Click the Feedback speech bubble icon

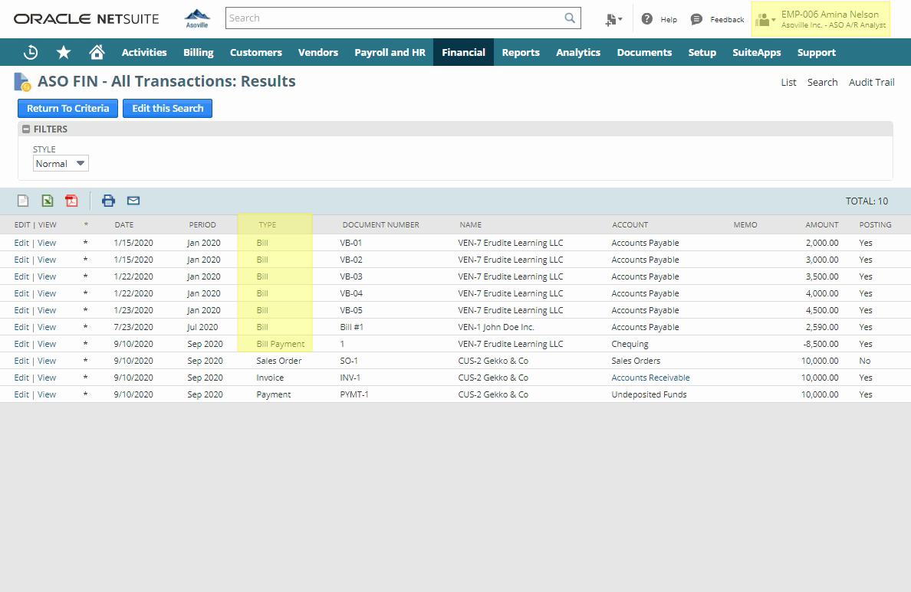click(696, 19)
